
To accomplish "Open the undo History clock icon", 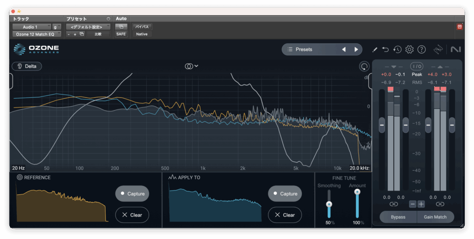I will [x=397, y=49].
